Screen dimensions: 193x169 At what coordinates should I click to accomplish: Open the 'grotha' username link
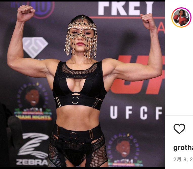(x=183, y=148)
